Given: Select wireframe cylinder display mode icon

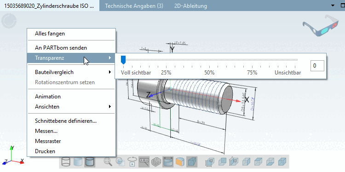Looking at the screenshot, I should coord(66,162).
